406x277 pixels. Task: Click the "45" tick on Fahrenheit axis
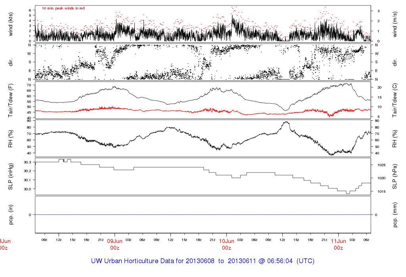click(29, 112)
